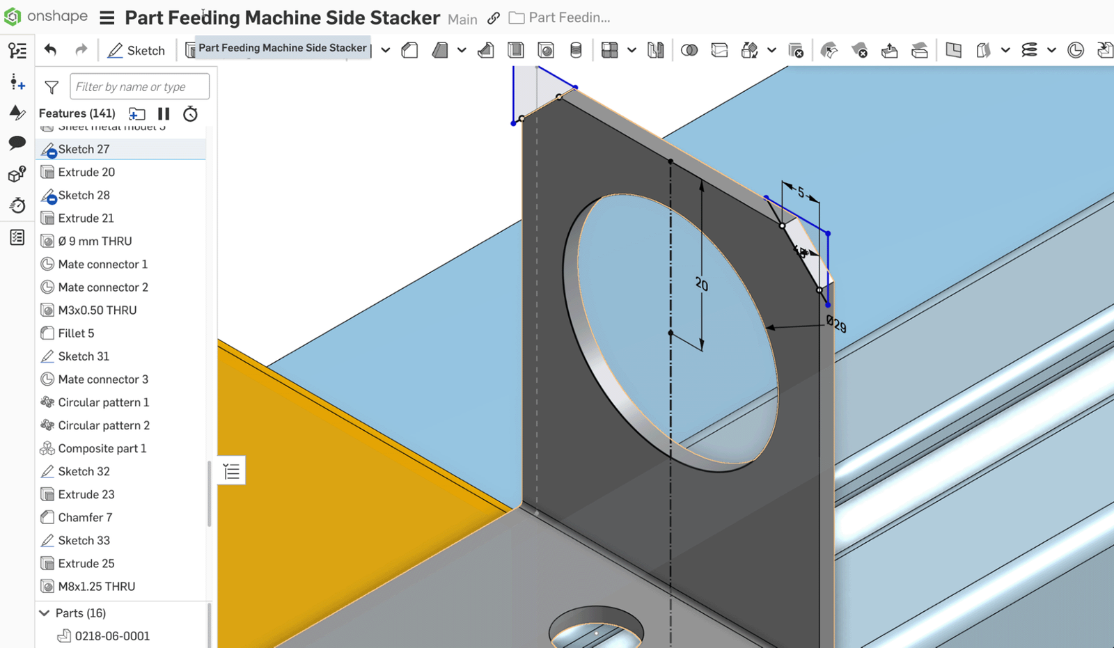Viewport: 1114px width, 648px height.
Task: Open the main hamburger menu
Action: (x=107, y=18)
